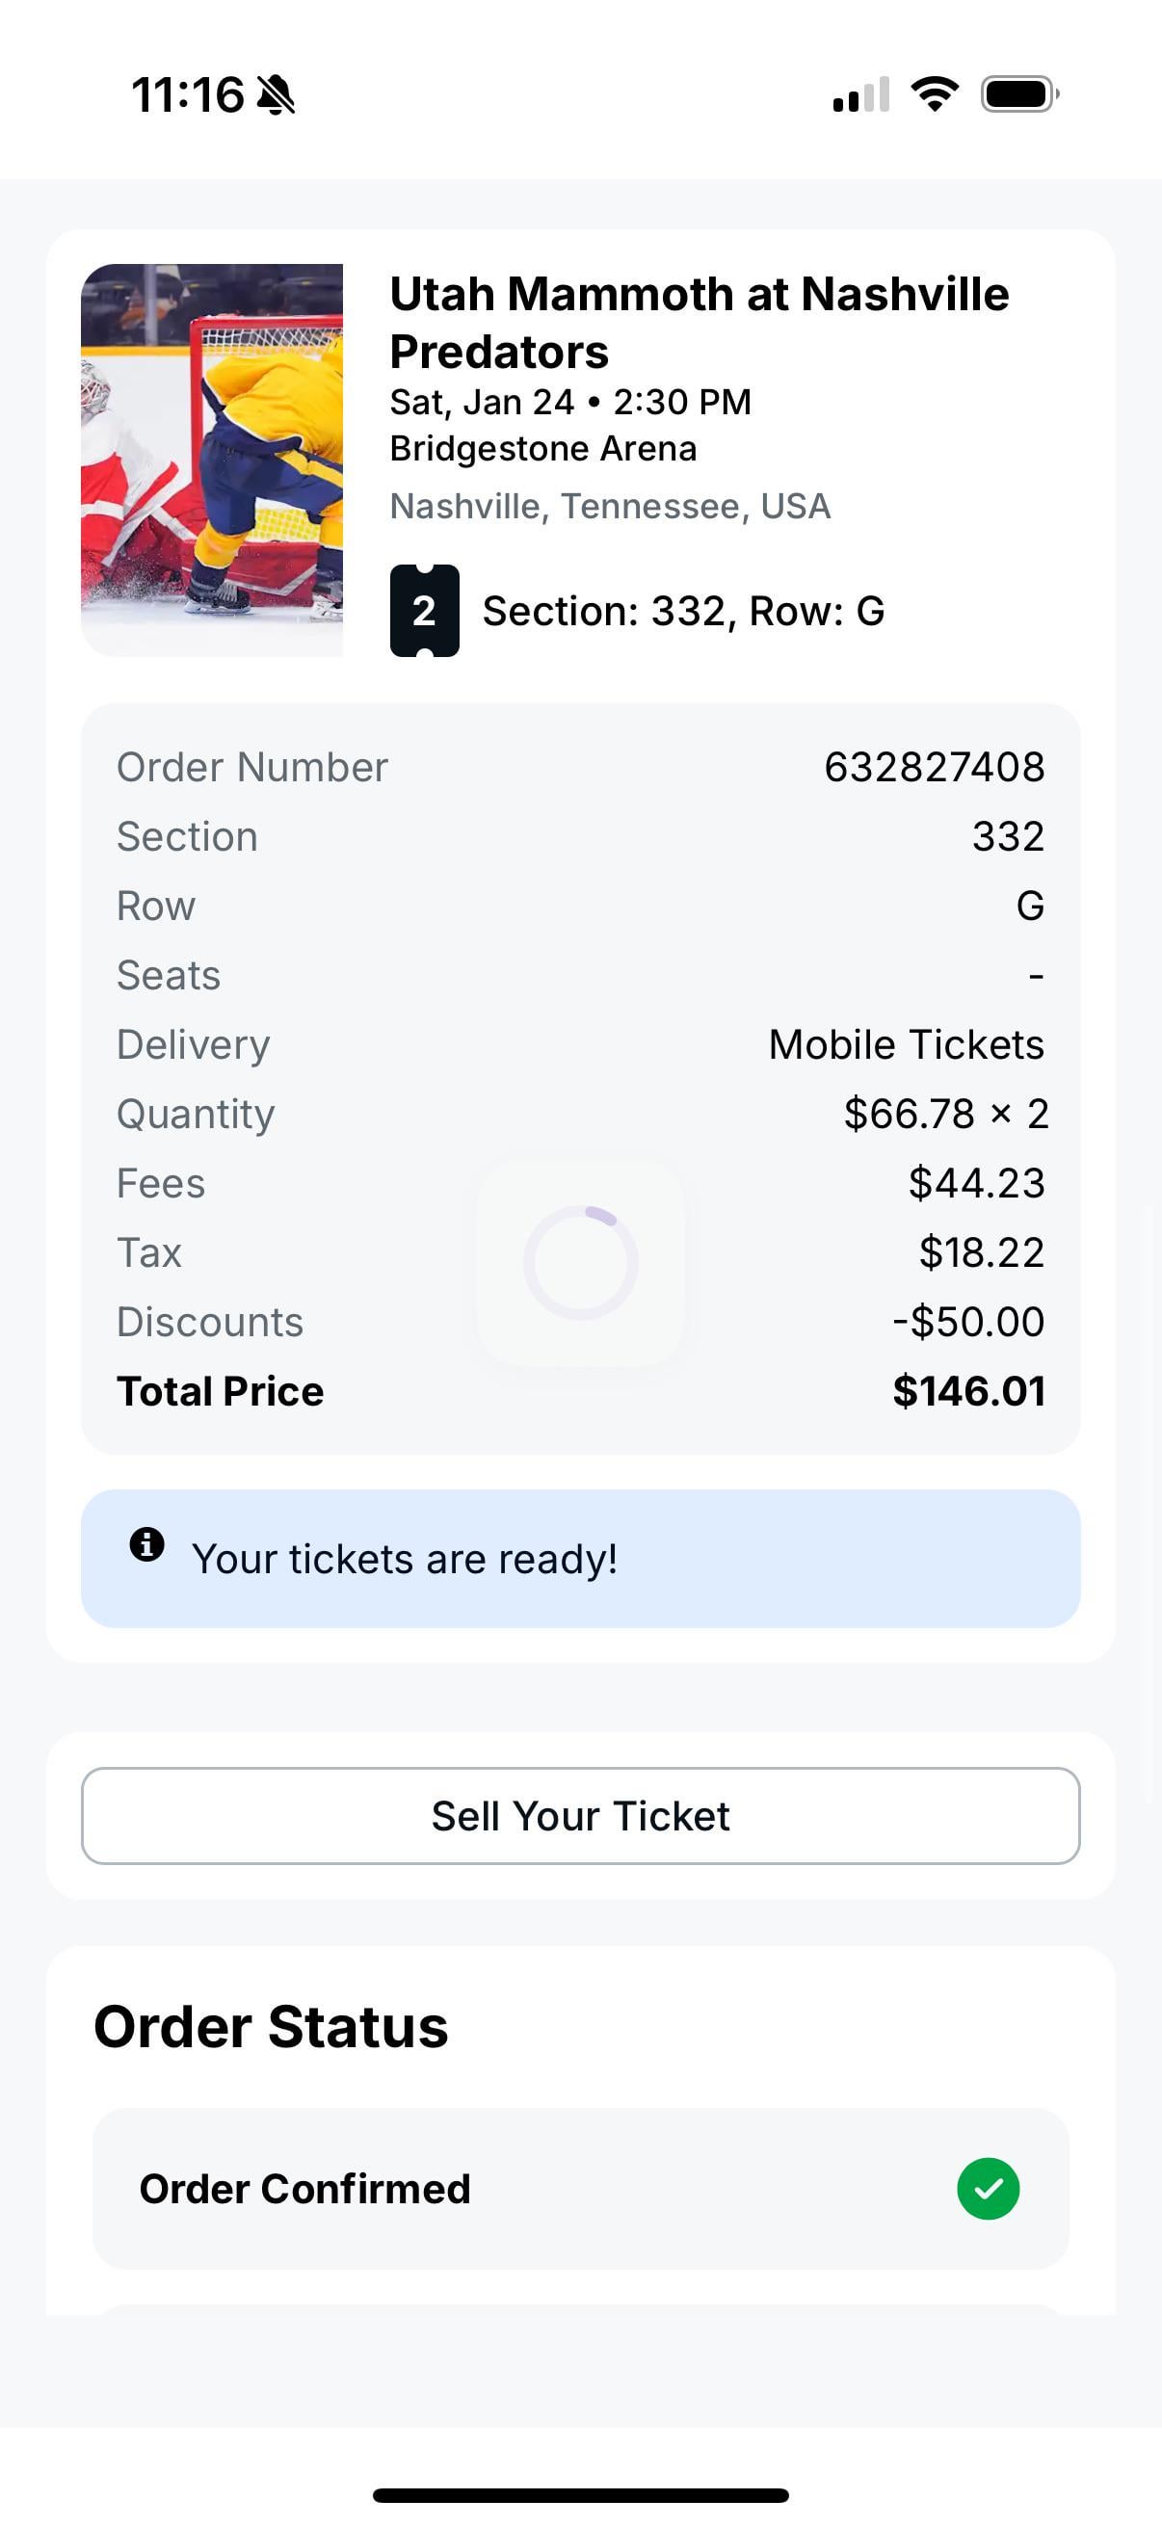Tap the Order Status heading

tap(271, 2027)
